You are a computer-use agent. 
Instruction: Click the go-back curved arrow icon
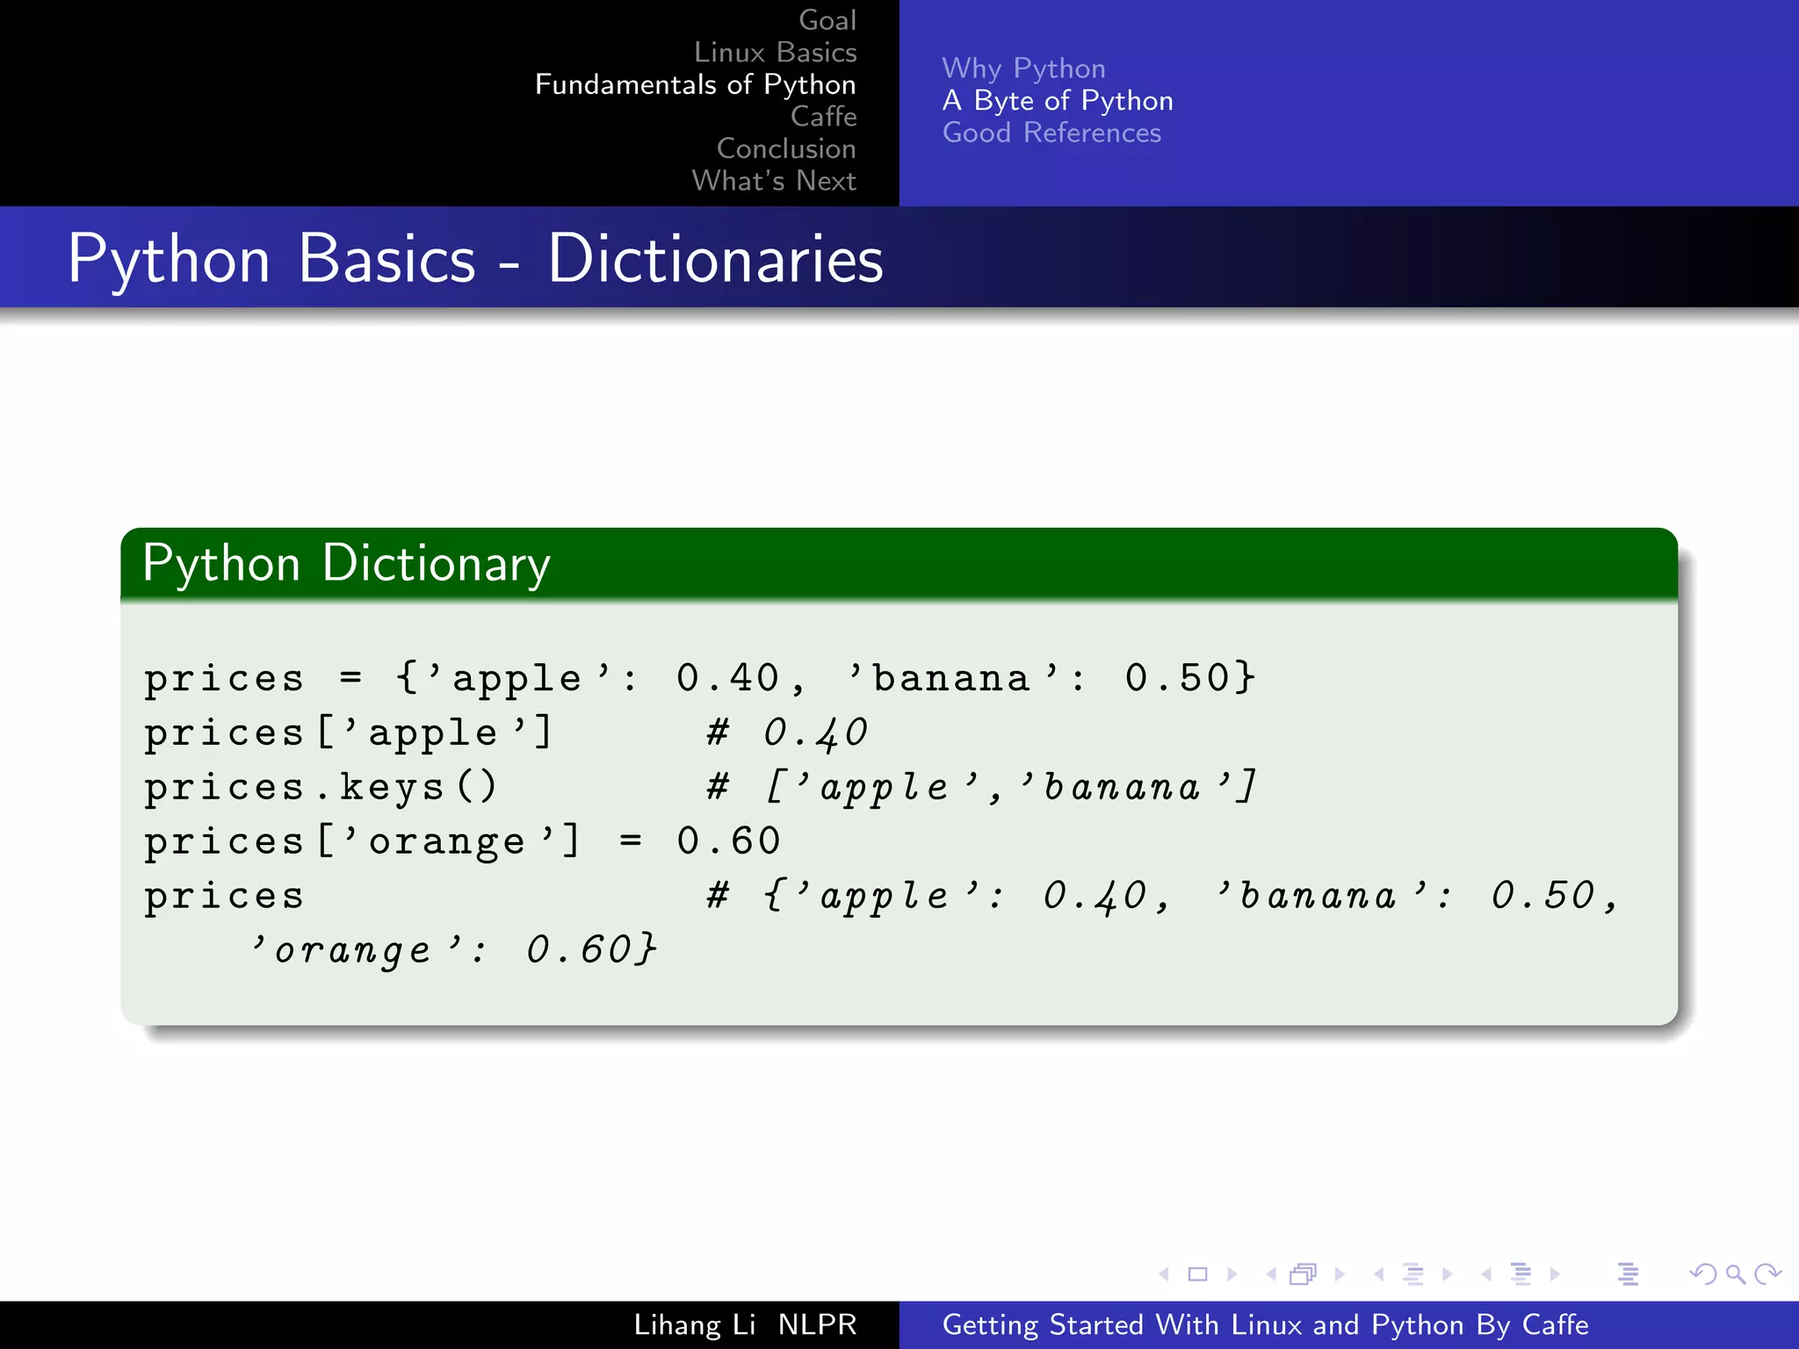(x=1703, y=1273)
